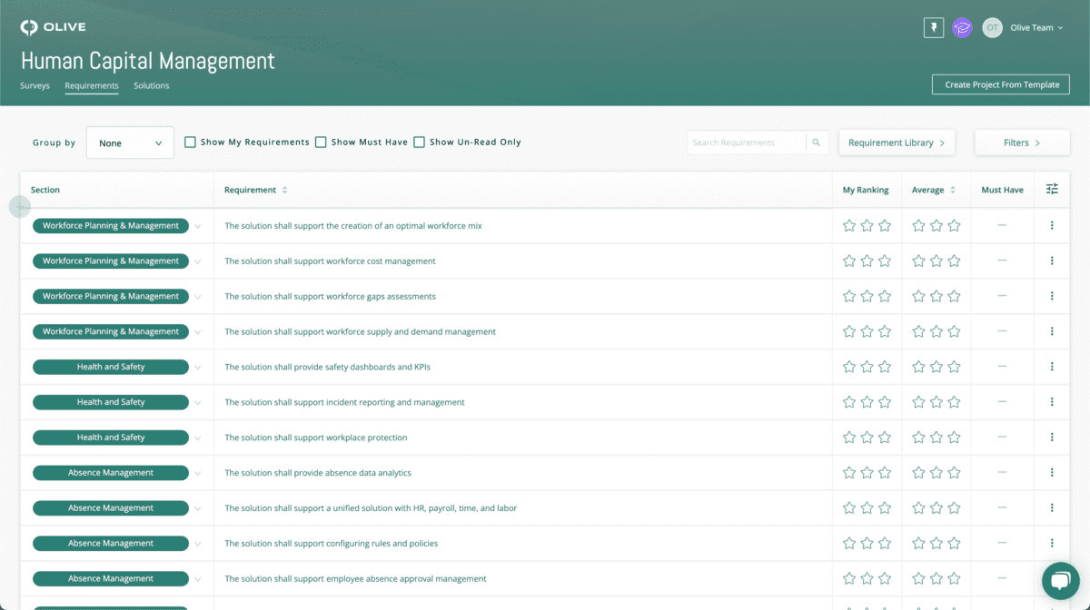
Task: Click the sort arrows on the Requirement column
Action: click(x=283, y=190)
